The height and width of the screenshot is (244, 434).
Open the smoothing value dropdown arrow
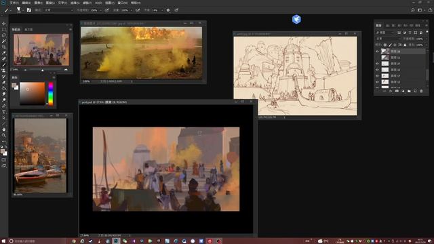[161, 10]
